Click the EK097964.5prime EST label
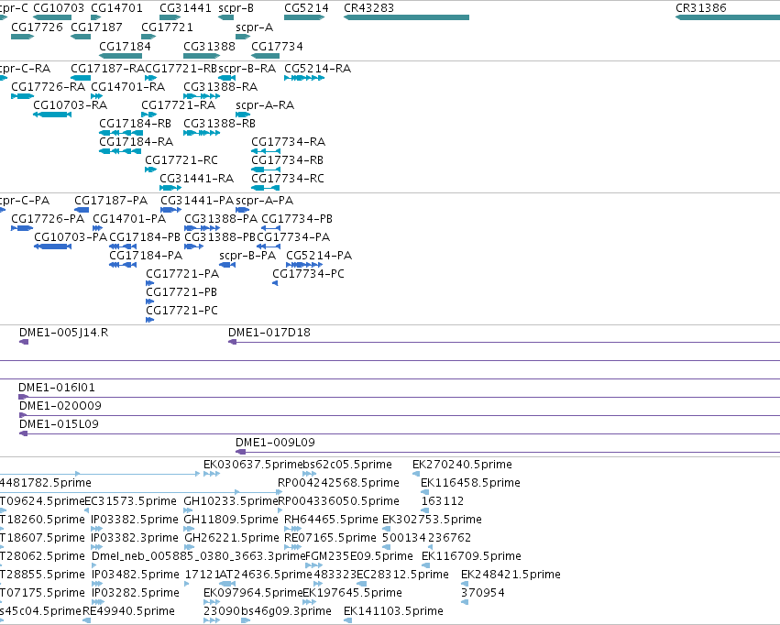 point(253,593)
